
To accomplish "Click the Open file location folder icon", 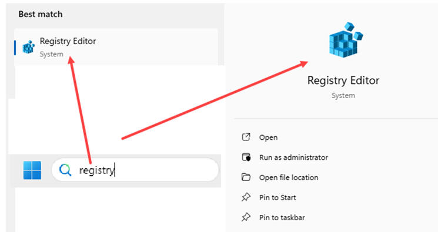I will click(x=246, y=177).
